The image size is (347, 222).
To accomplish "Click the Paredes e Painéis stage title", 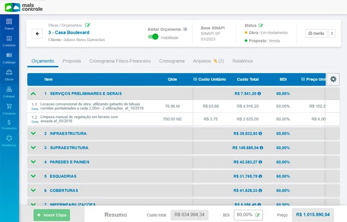I will [69, 162].
